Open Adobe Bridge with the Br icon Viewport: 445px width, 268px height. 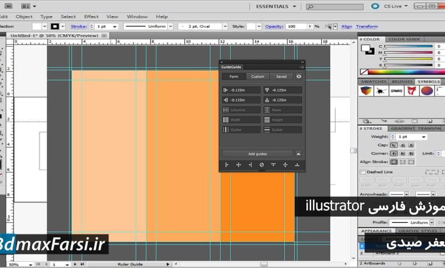pyautogui.click(x=9, y=6)
